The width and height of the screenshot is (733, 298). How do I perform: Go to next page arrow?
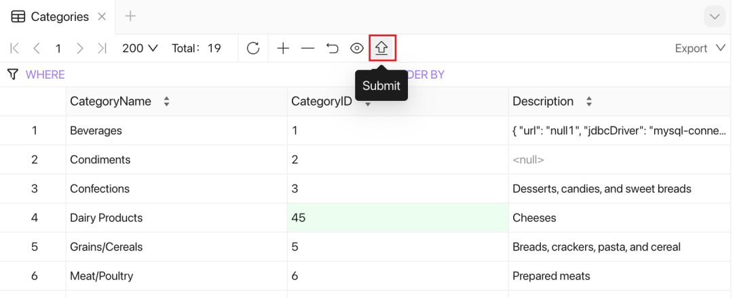coord(80,49)
